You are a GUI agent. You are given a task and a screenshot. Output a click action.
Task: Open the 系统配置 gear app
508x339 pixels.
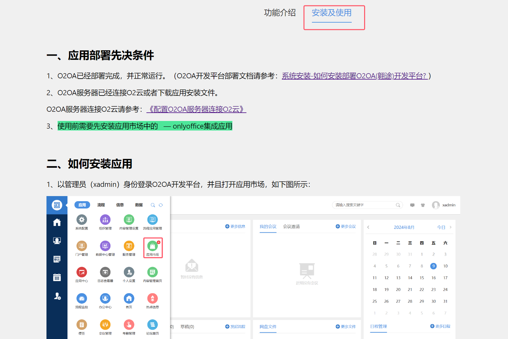pos(82,220)
